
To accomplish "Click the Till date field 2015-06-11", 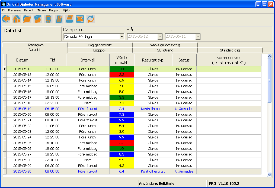I will (180, 37).
